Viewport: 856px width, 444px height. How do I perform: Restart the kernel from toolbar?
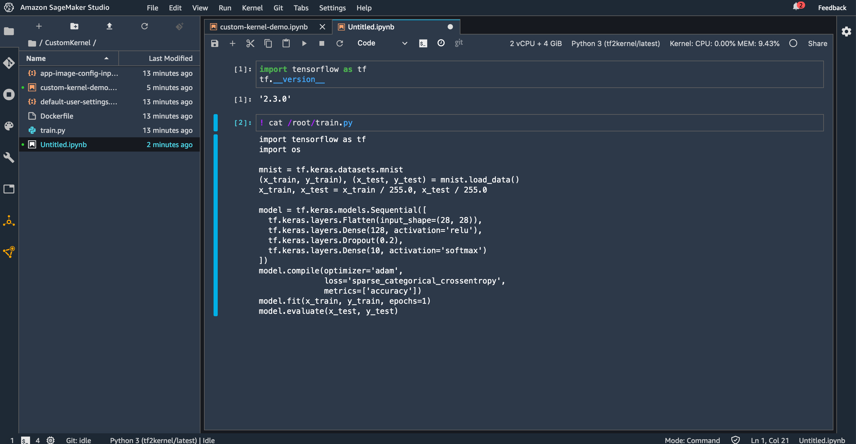point(340,43)
